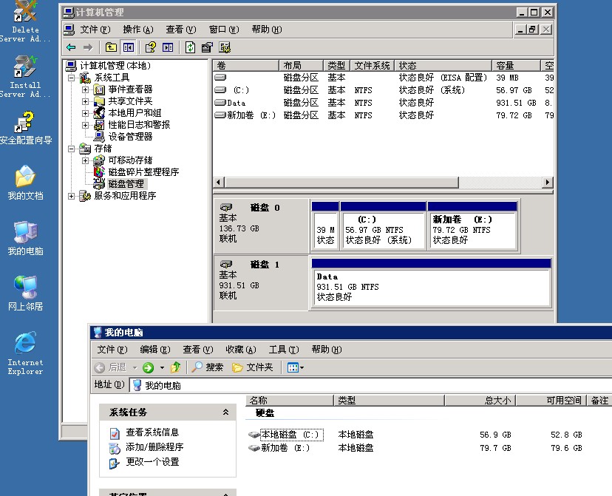The width and height of the screenshot is (612, 496).
Task: Click the Up folder icon in 我的电脑 toolbar
Action: click(x=176, y=367)
